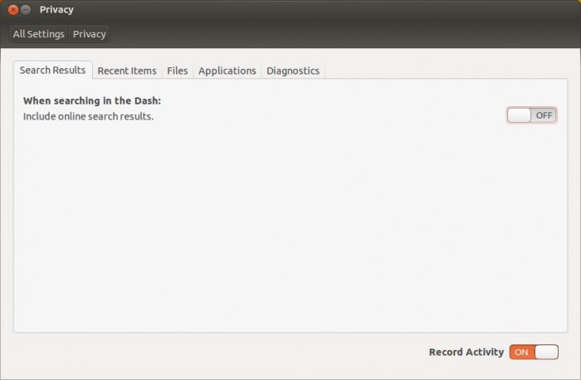Select the Files tab
581x380 pixels.
click(x=178, y=71)
